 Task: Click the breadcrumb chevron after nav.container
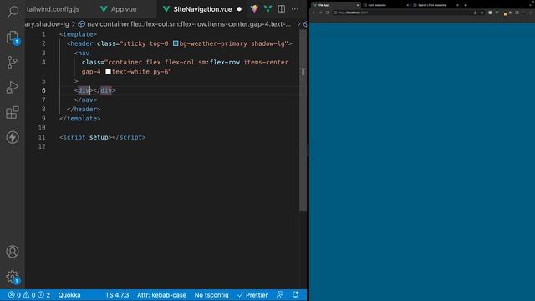pos(299,24)
